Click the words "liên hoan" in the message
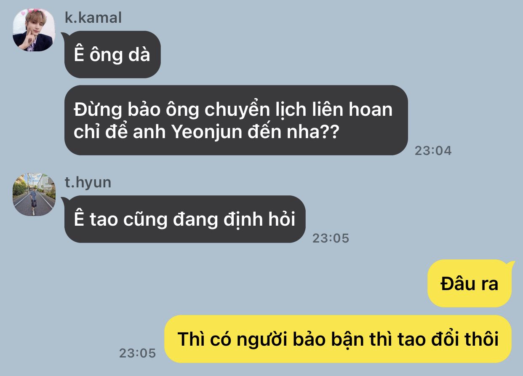 pos(351,110)
